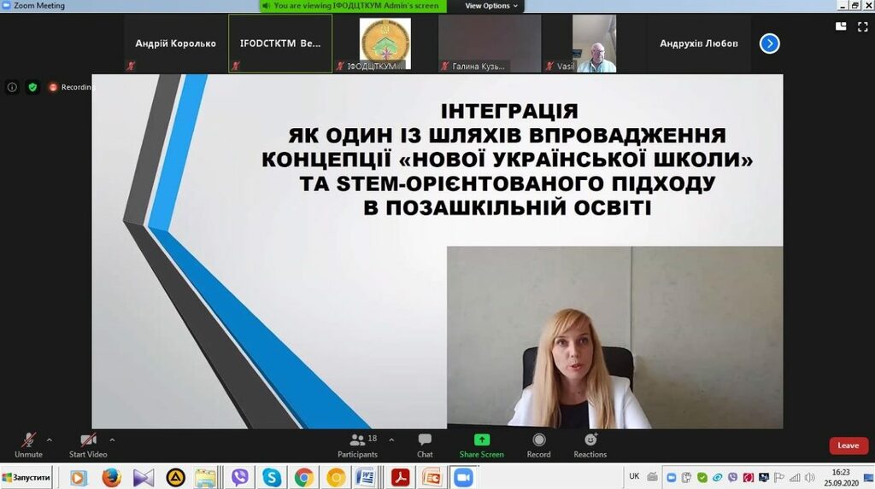Screen dimensions: 875x489
Task: Open the View Options dropdown
Action: [x=490, y=6]
